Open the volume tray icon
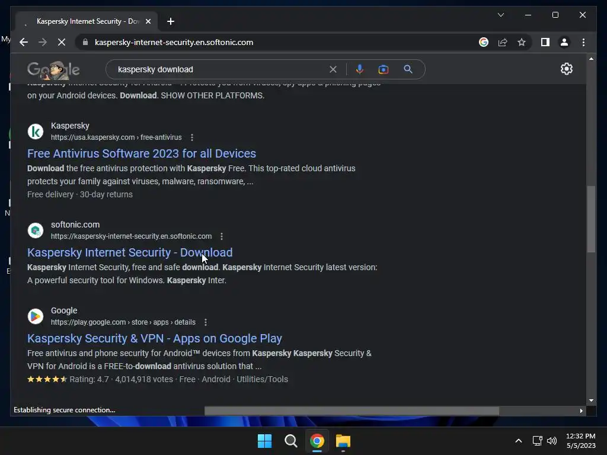 point(552,441)
